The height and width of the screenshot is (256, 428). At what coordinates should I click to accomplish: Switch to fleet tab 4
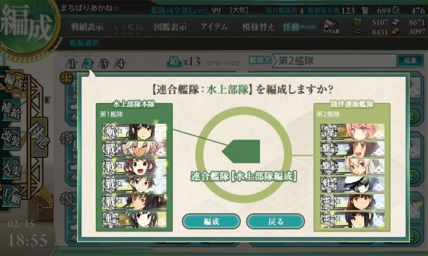click(x=120, y=64)
